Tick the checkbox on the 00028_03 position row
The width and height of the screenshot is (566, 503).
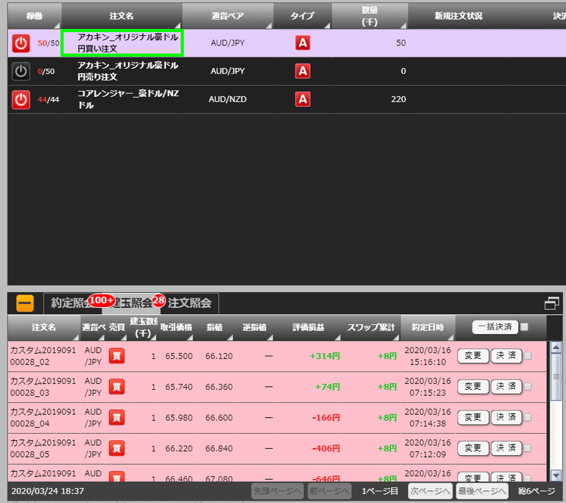(x=528, y=387)
